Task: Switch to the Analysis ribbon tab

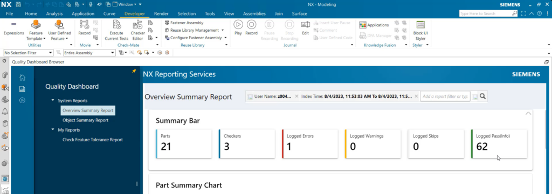Action: click(x=54, y=13)
